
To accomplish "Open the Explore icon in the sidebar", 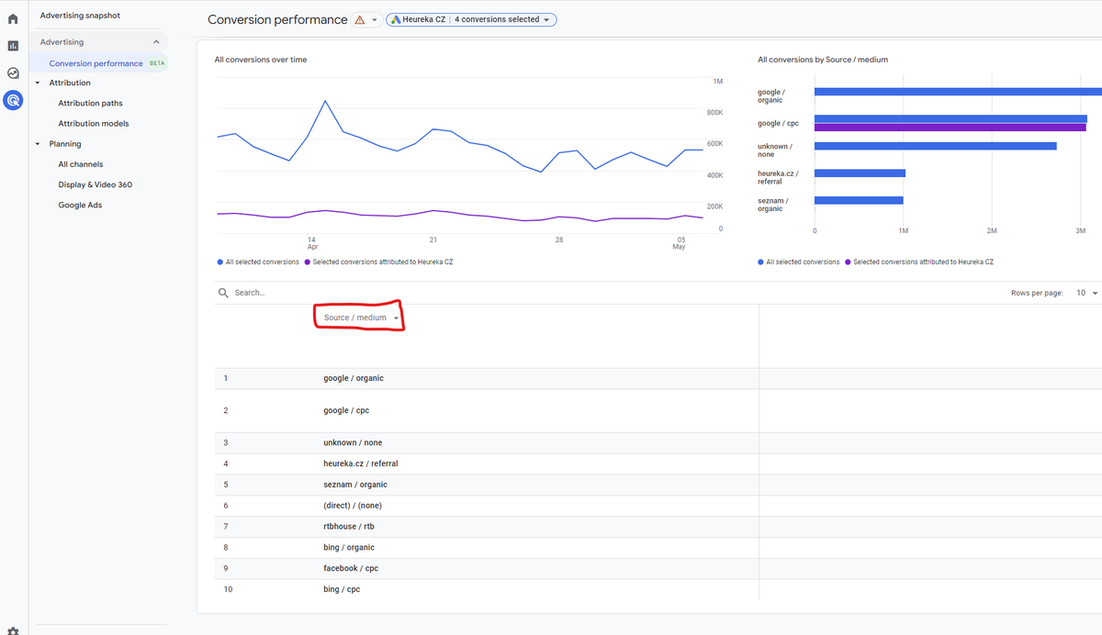I will coord(13,72).
